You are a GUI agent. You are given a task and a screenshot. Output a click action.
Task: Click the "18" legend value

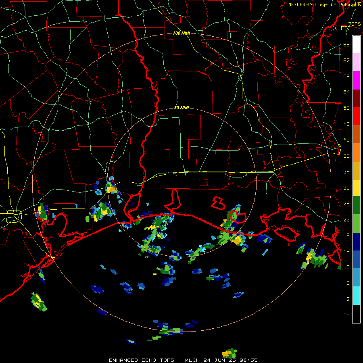pos(346,236)
